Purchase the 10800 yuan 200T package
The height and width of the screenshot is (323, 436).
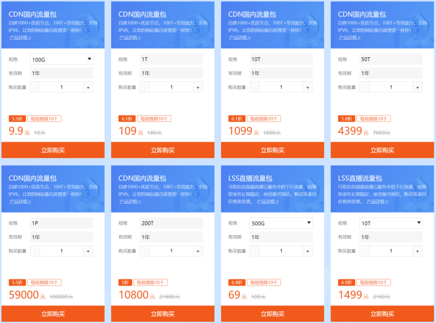pos(162,314)
